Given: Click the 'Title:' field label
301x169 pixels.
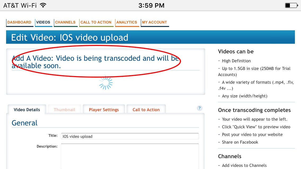Looking at the screenshot, I should click(x=53, y=135).
